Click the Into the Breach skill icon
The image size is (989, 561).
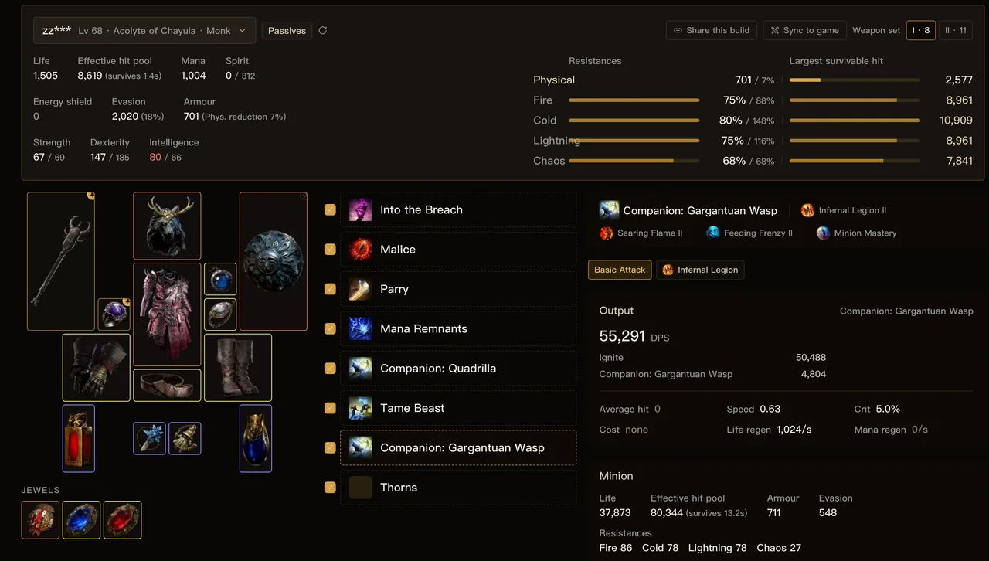pos(361,210)
